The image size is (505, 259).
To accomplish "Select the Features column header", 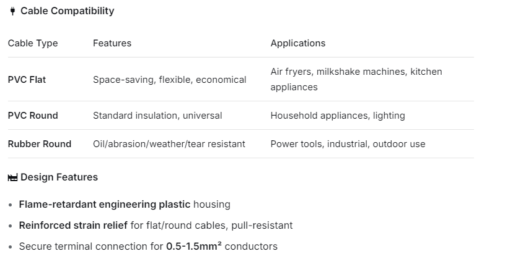I will (112, 43).
